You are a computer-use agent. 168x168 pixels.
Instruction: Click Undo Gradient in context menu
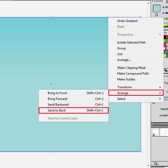tap(127, 21)
